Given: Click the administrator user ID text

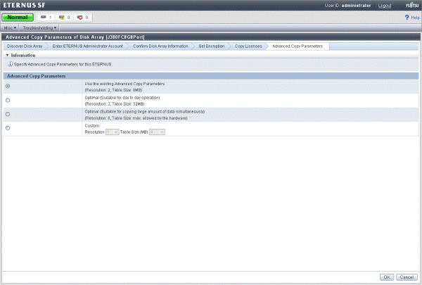Looking at the screenshot, I should tap(356, 6).
